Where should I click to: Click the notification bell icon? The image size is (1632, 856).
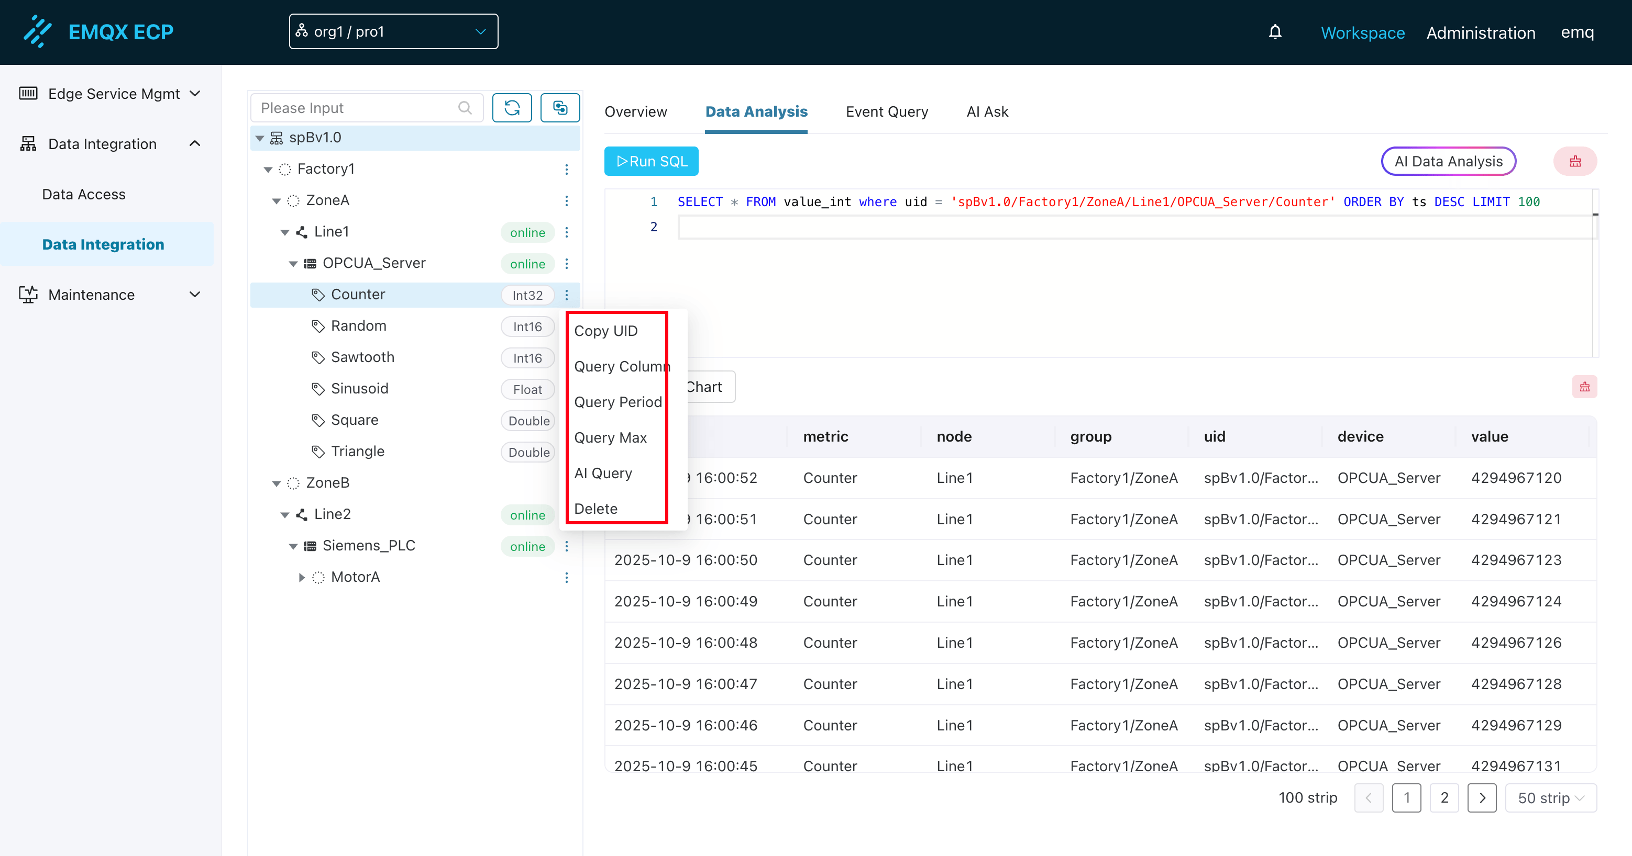(1275, 32)
